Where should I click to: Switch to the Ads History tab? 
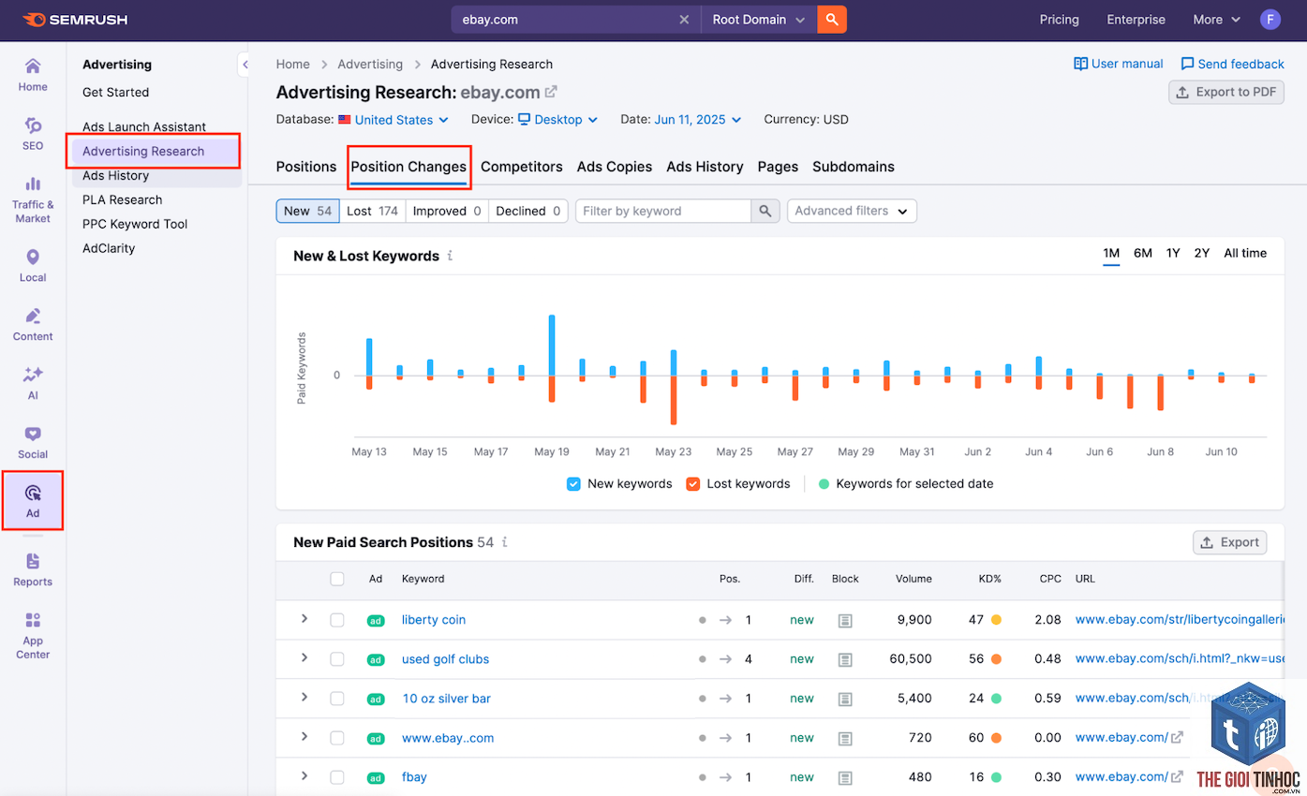[x=705, y=167]
